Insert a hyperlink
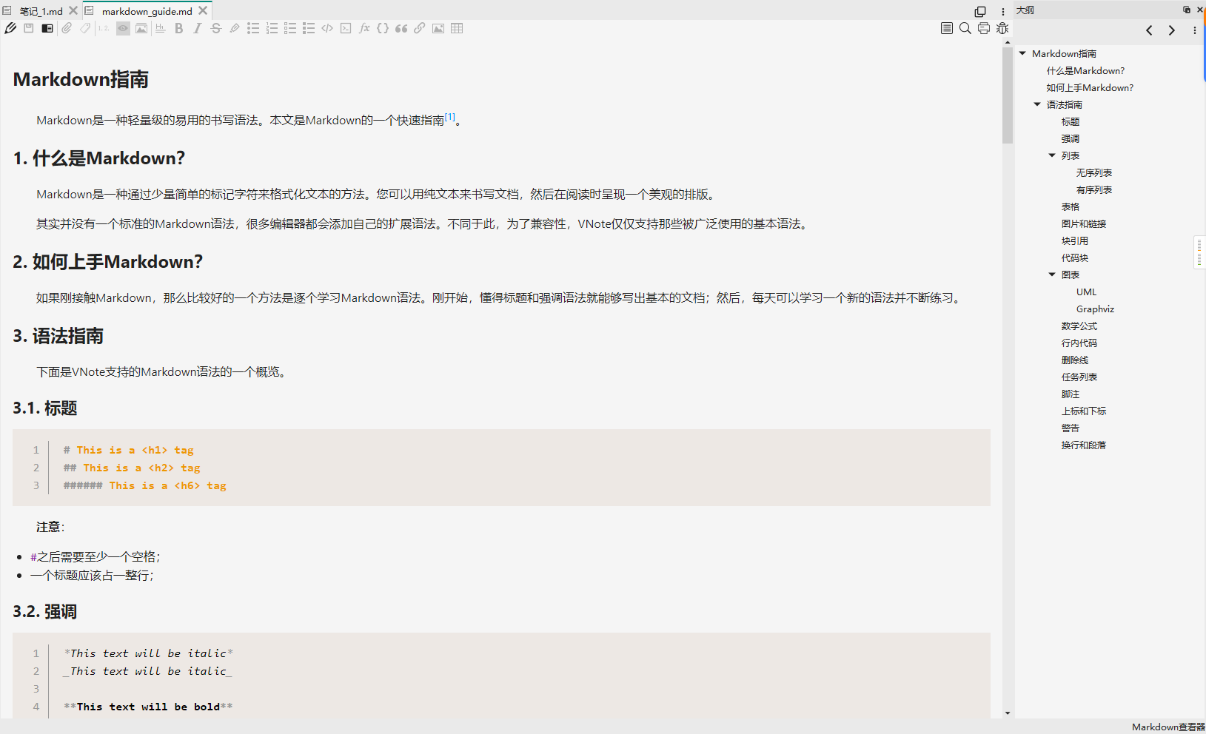 tap(420, 28)
